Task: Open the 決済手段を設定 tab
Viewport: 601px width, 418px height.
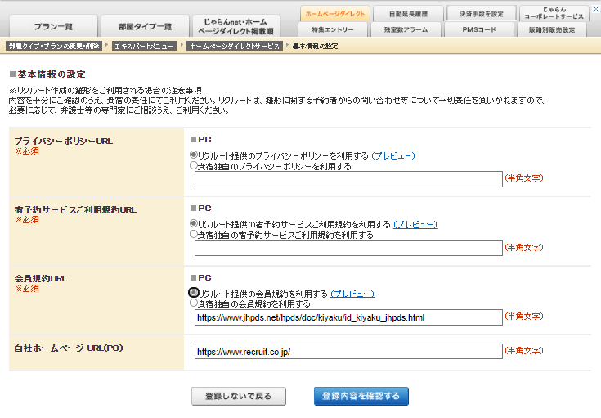Action: coord(481,14)
